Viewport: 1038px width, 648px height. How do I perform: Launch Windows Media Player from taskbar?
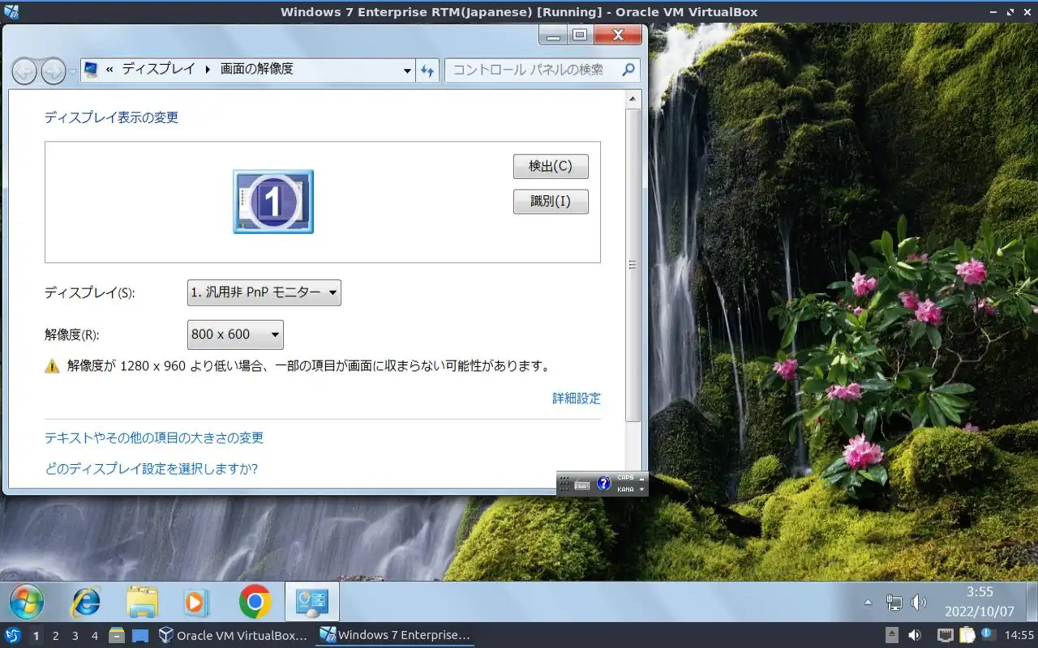pos(196,602)
